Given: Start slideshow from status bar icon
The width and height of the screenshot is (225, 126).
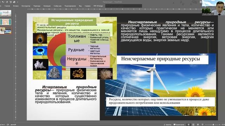Looking at the screenshot, I should pos(202,125).
